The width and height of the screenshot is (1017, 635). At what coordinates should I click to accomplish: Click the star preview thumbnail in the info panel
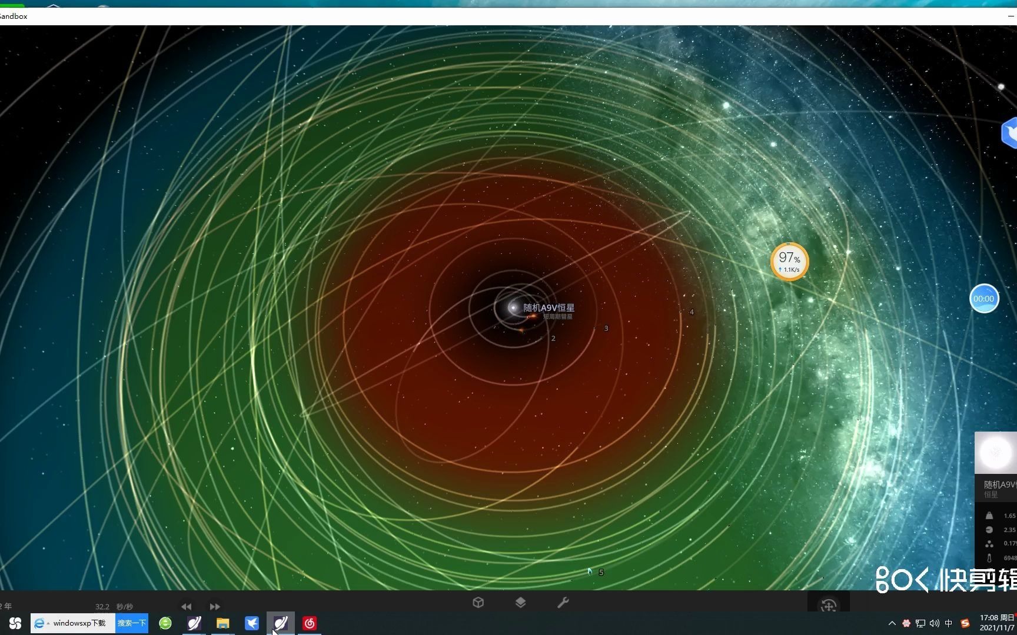click(x=996, y=453)
